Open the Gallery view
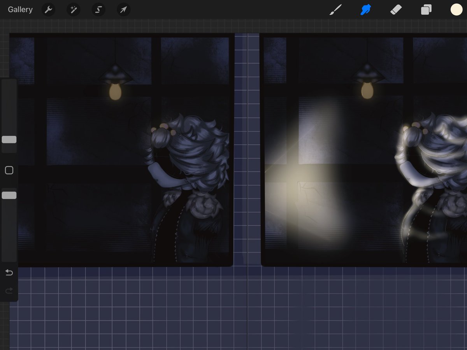The width and height of the screenshot is (467, 350). 20,10
